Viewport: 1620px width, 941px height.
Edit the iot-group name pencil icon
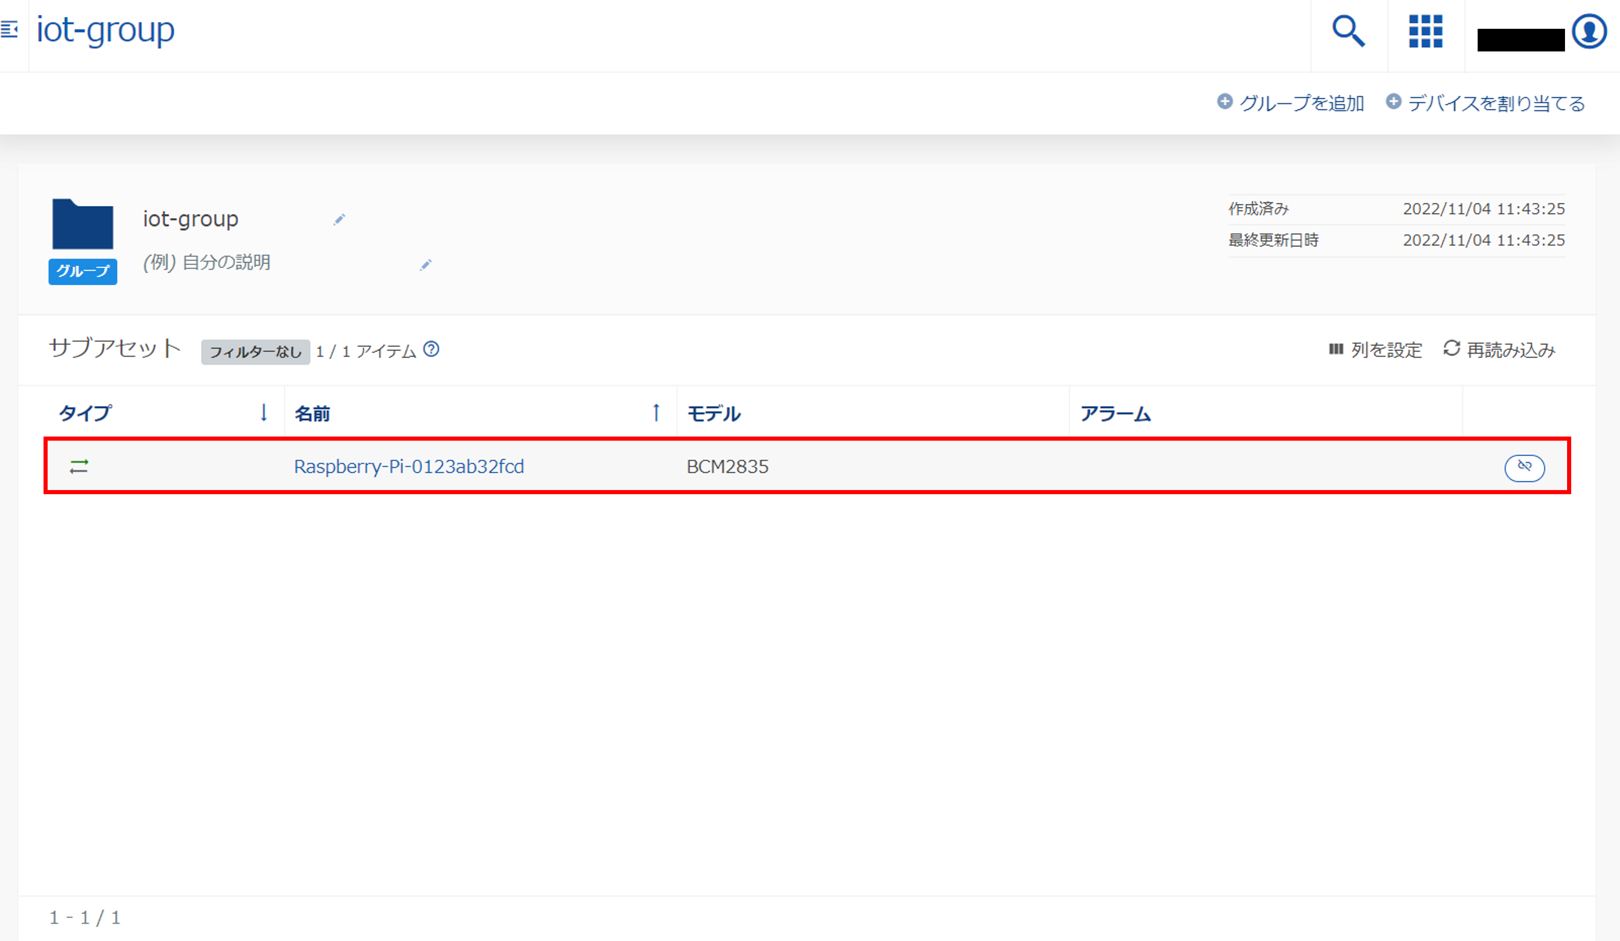tap(339, 220)
